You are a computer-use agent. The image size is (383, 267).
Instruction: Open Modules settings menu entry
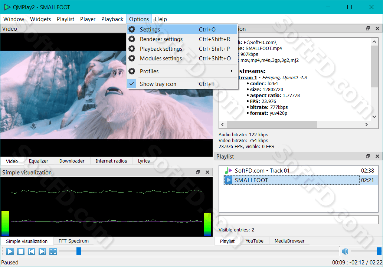pyautogui.click(x=182, y=59)
